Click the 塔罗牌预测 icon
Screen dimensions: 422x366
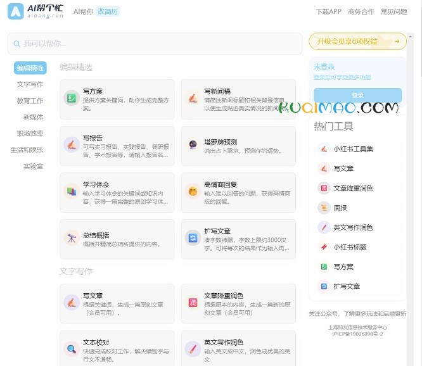pyautogui.click(x=192, y=144)
